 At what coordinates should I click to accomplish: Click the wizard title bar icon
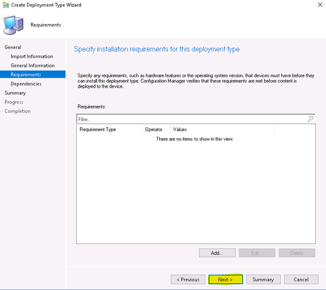(x=6, y=5)
